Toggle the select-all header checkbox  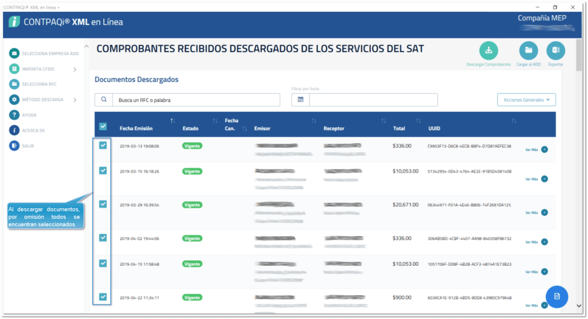pyautogui.click(x=103, y=126)
